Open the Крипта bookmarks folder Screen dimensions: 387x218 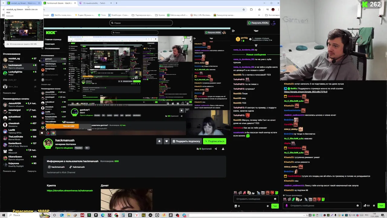point(160,15)
